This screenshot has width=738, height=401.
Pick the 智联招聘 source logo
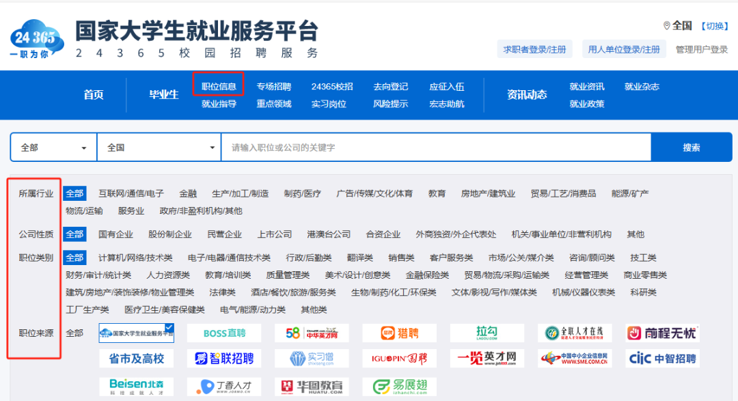224,359
